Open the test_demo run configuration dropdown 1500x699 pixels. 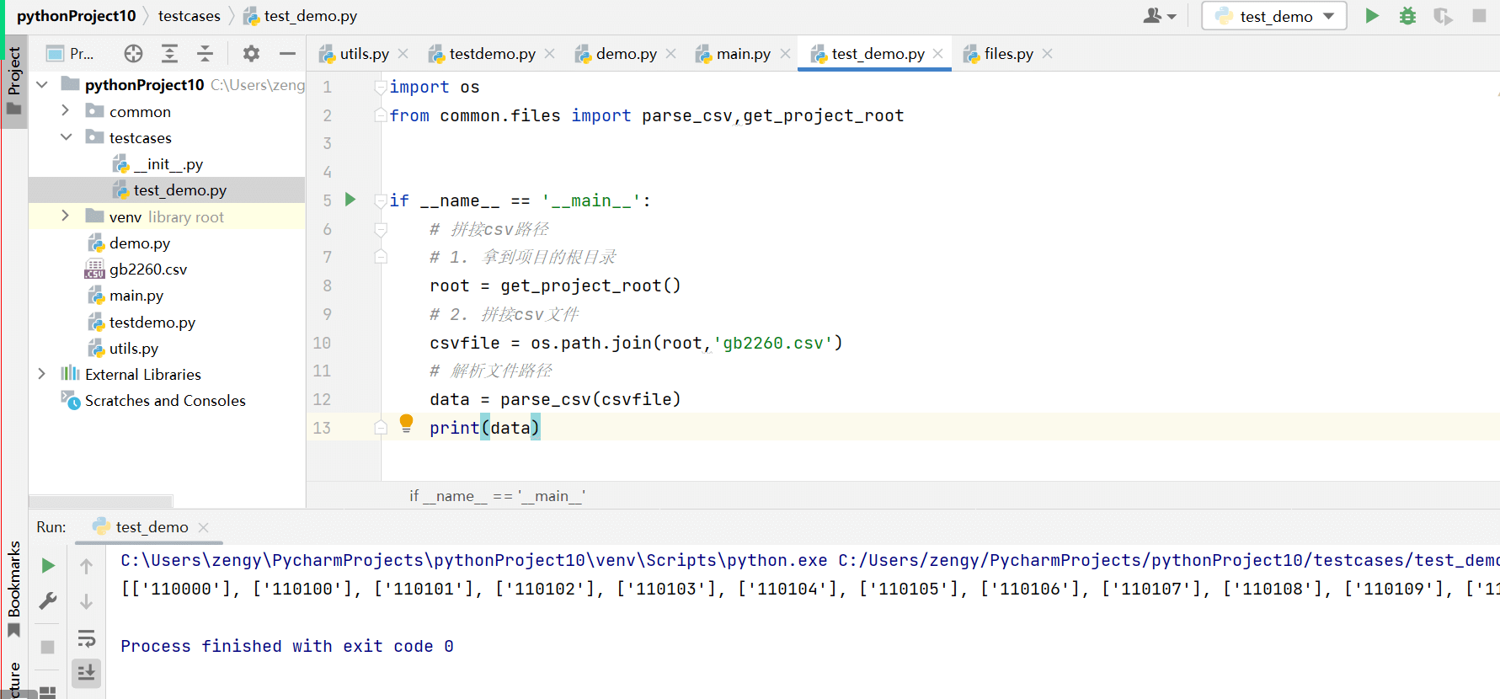[x=1274, y=16]
